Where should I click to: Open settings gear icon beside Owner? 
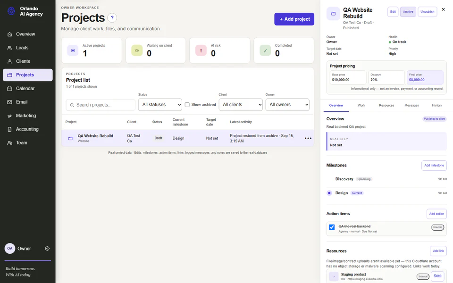47,249
